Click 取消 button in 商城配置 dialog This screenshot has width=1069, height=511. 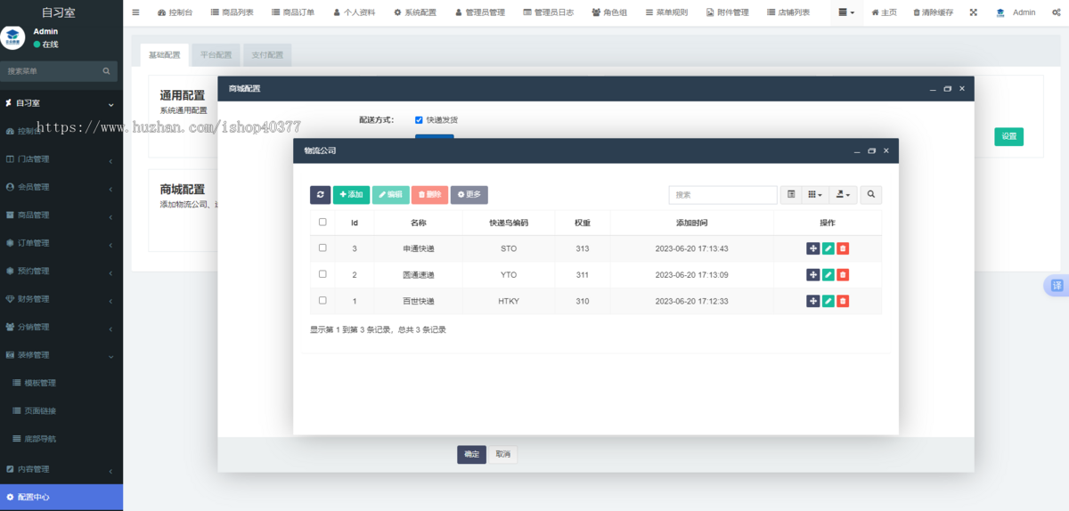coord(503,454)
